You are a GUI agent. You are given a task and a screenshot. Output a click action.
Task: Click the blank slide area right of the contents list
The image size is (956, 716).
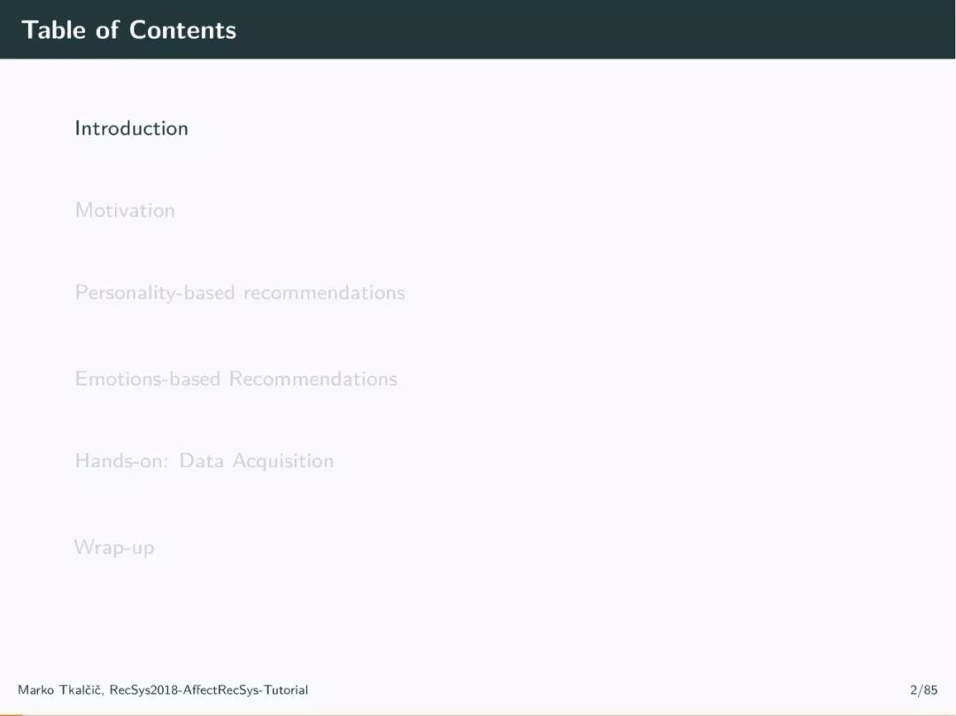coord(671,335)
